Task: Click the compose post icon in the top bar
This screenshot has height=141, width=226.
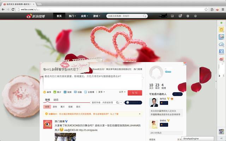Action: 172,16
